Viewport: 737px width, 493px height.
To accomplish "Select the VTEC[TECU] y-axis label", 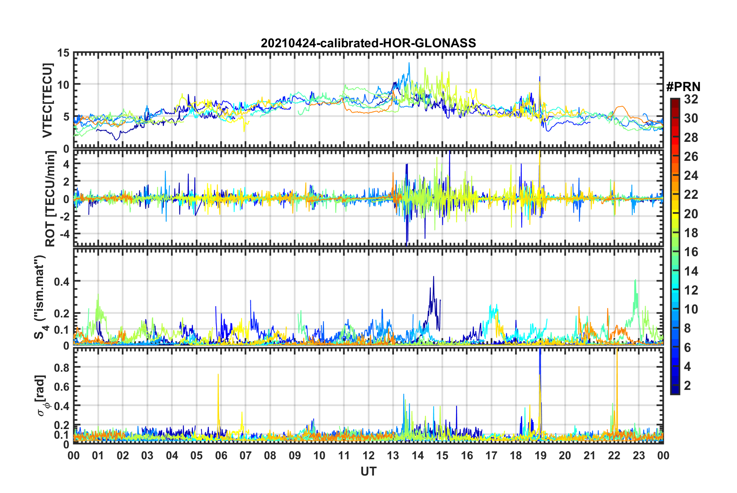I will click(47, 101).
